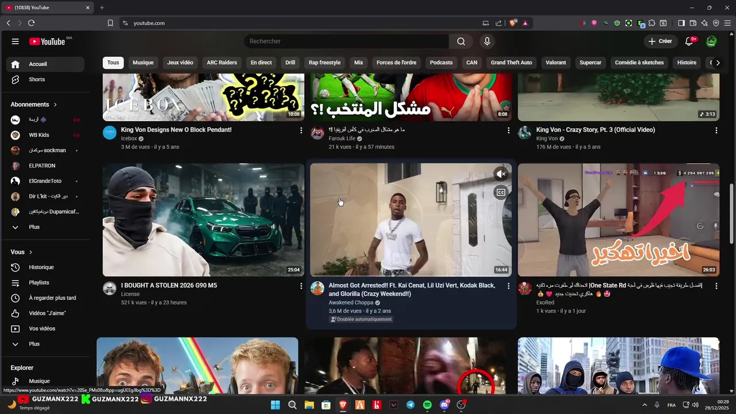Toggle the browser sidebar panel icon
736x414 pixels.
point(681,23)
